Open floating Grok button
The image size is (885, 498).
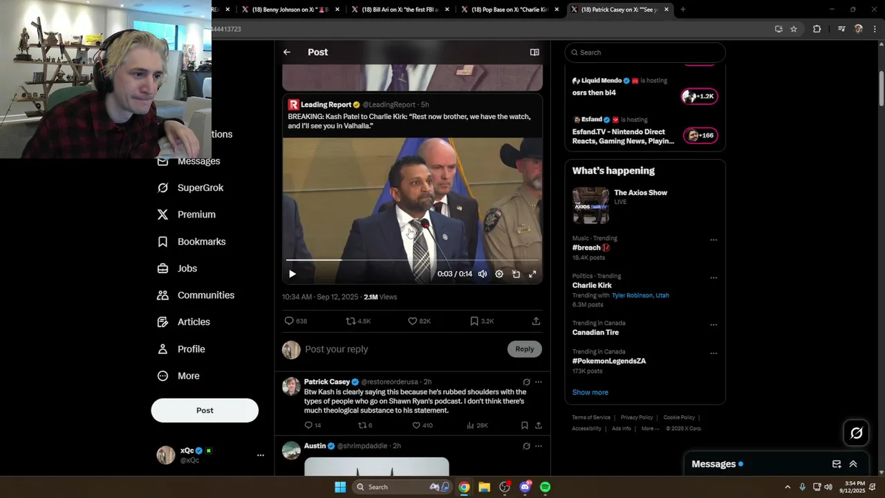coord(856,433)
